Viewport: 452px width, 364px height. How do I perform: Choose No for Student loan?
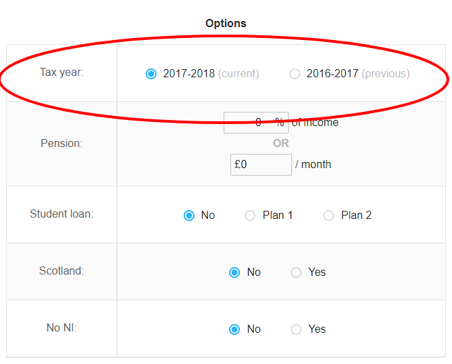coord(189,216)
